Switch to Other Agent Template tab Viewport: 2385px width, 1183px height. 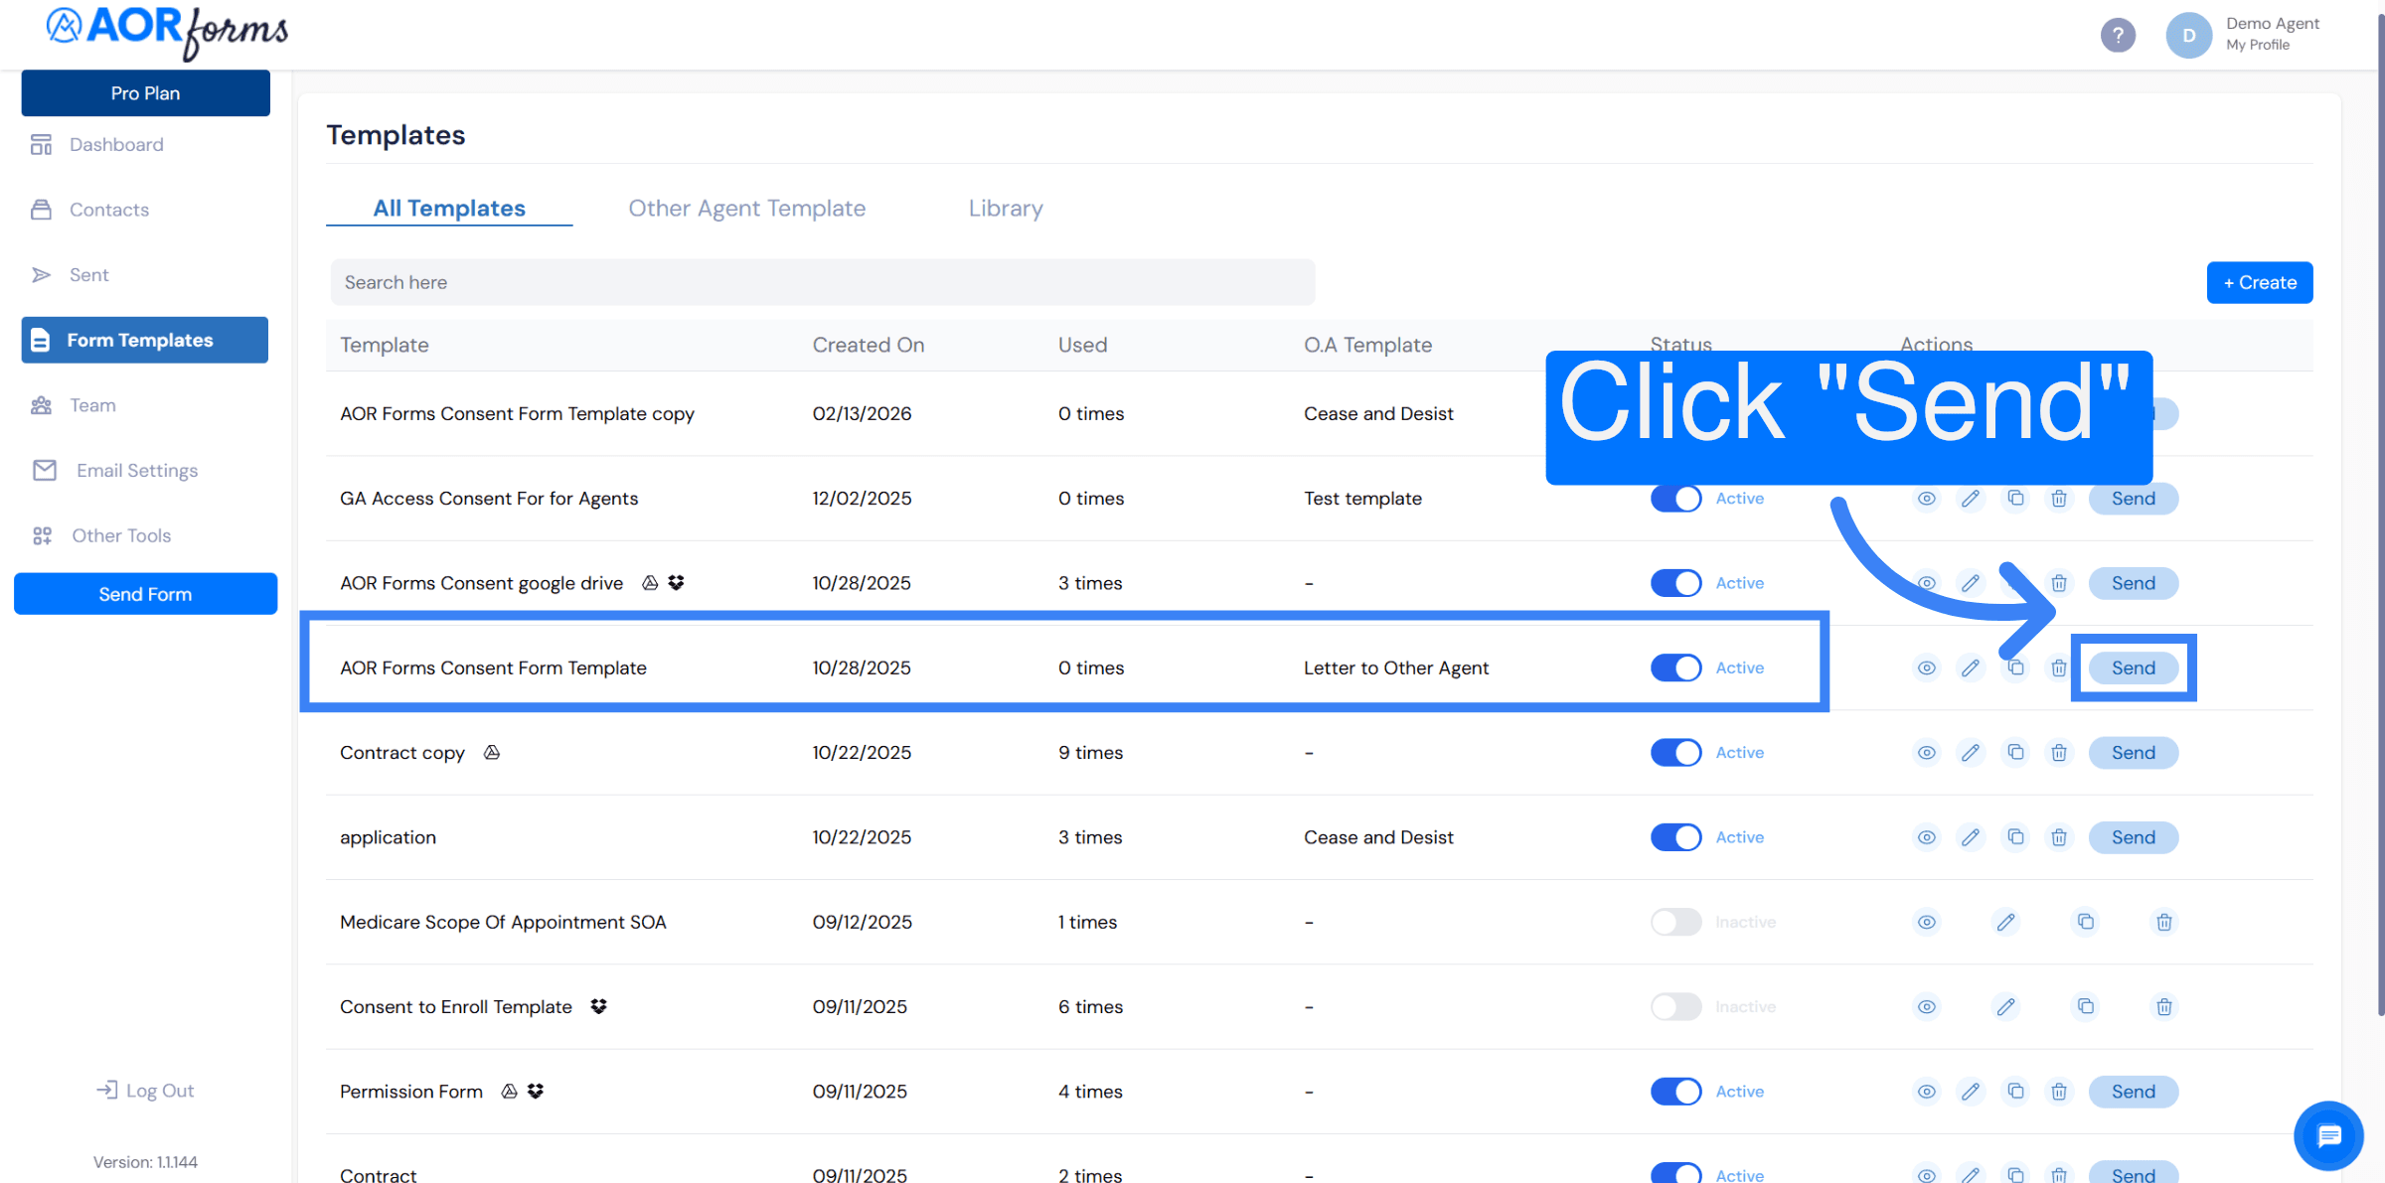click(746, 209)
